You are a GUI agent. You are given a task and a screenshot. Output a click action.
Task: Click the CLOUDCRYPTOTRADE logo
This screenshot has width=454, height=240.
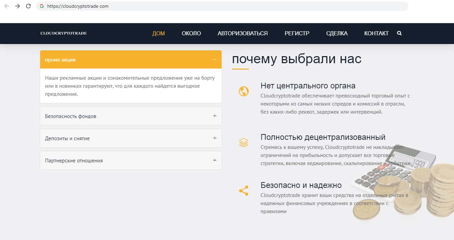click(63, 33)
